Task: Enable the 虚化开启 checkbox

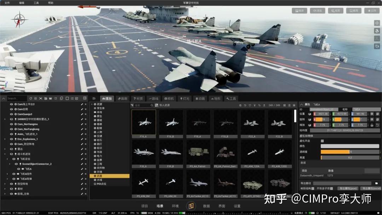Action: click(322, 141)
